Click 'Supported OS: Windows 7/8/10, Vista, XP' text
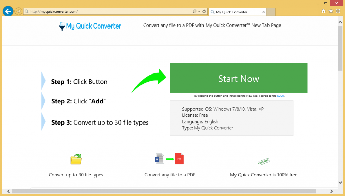Screen dimensions: 345x196 coord(223,109)
